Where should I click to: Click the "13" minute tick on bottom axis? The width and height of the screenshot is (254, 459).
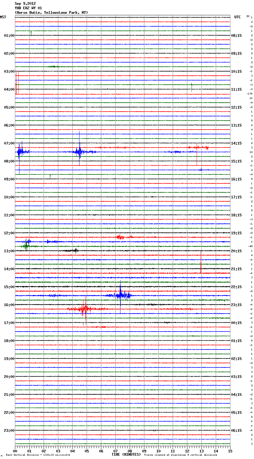point(202,451)
